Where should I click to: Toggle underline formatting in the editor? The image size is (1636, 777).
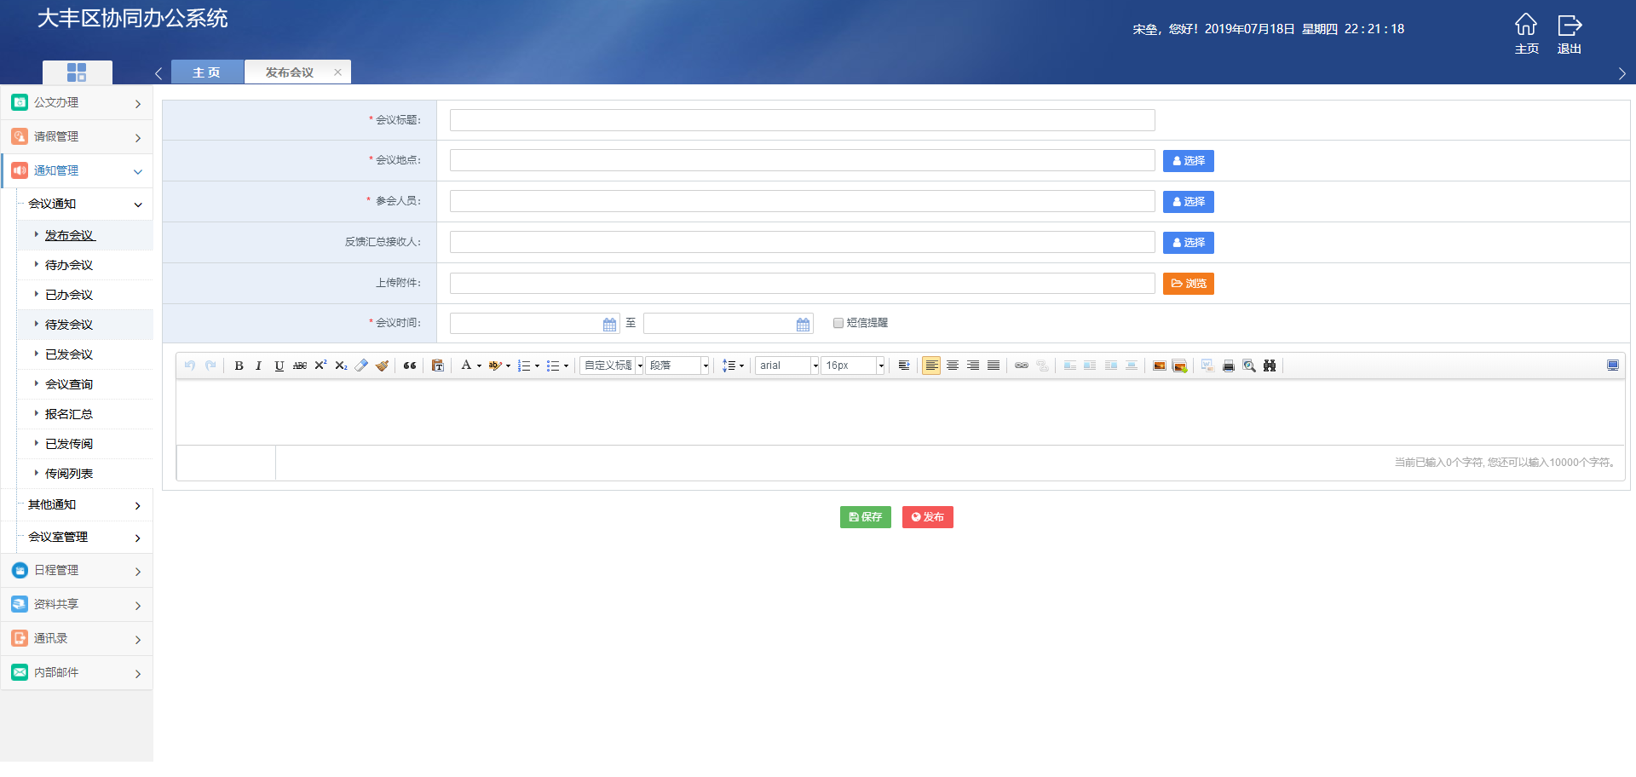pyautogui.click(x=279, y=365)
